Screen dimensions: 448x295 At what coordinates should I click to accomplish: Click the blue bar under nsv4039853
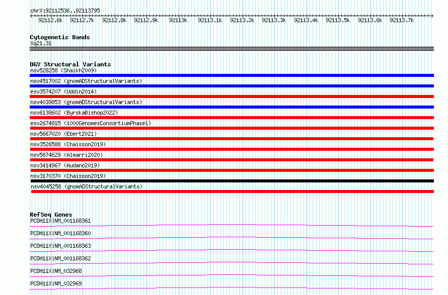(232, 107)
